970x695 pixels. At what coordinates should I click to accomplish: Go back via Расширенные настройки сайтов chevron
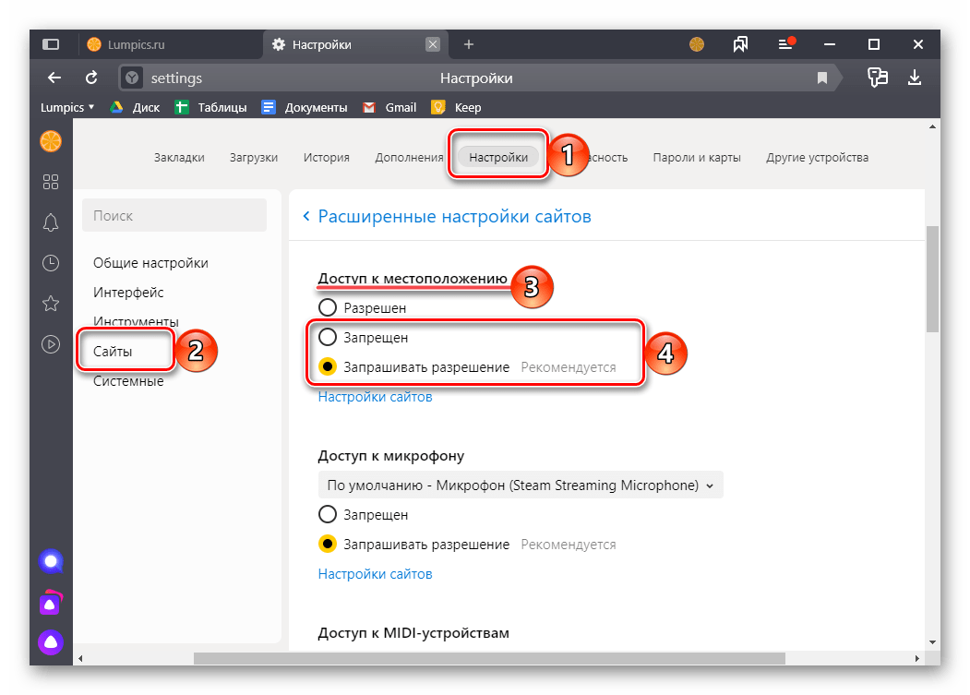pyautogui.click(x=306, y=216)
